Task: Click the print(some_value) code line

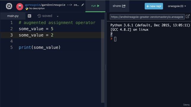Action: (39, 48)
